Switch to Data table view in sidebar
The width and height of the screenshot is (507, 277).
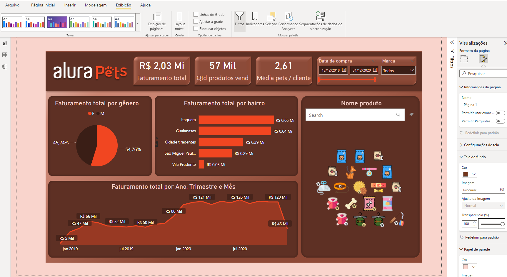pos(5,55)
